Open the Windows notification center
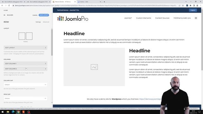This screenshot has height=114, width=203. [200, 112]
